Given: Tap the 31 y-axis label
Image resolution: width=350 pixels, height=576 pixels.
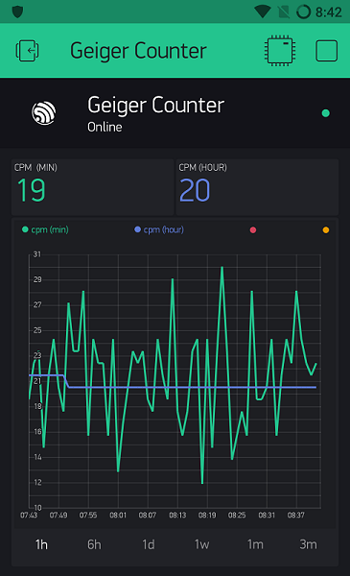Looking at the screenshot, I should [37, 254].
